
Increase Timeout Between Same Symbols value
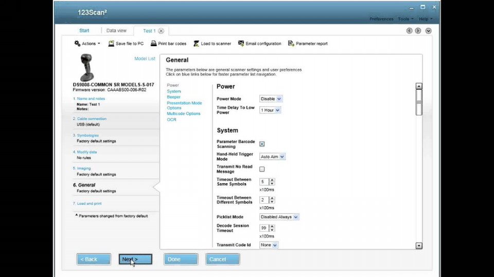click(x=272, y=180)
